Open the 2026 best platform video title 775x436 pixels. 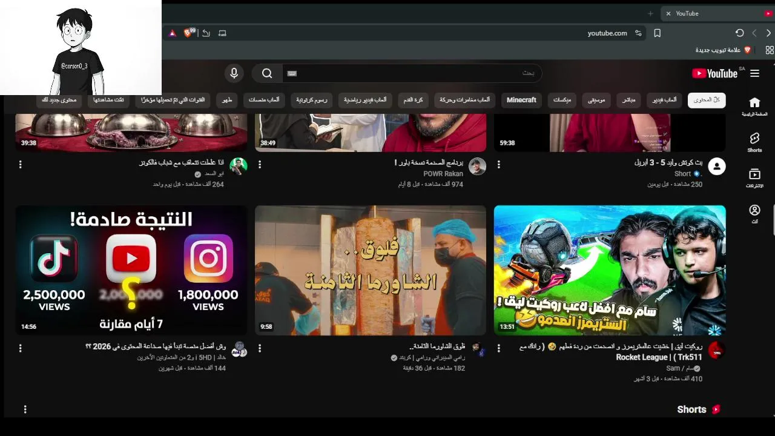(x=156, y=346)
